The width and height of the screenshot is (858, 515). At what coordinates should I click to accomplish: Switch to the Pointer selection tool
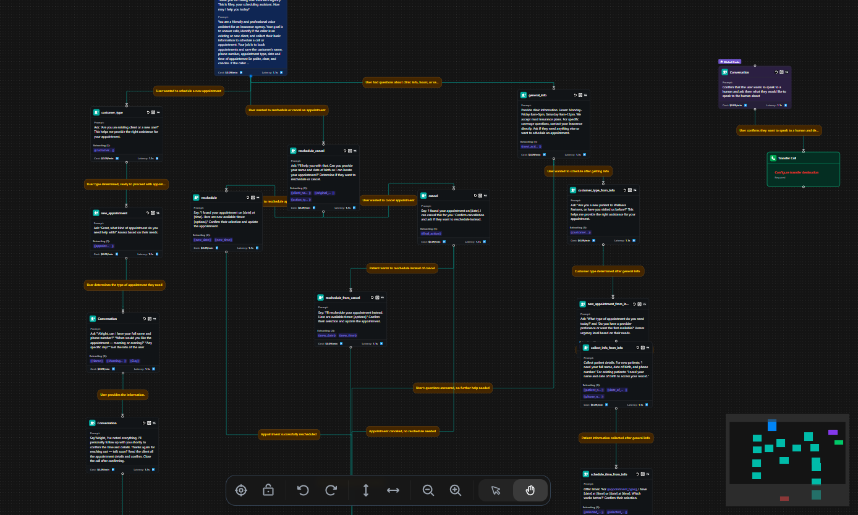click(495, 490)
